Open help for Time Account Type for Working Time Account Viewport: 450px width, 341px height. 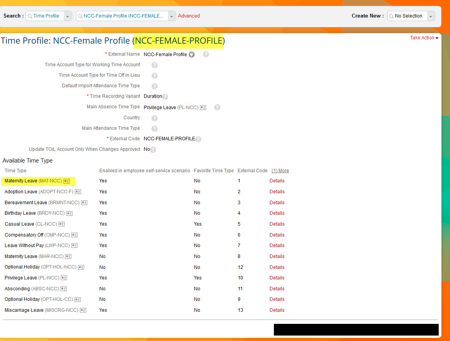pos(154,65)
